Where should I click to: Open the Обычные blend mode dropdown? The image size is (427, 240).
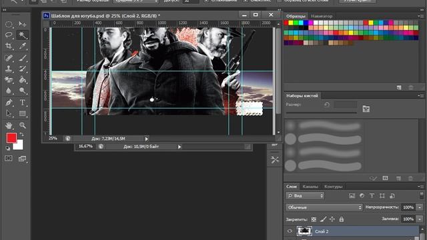pyautogui.click(x=324, y=207)
